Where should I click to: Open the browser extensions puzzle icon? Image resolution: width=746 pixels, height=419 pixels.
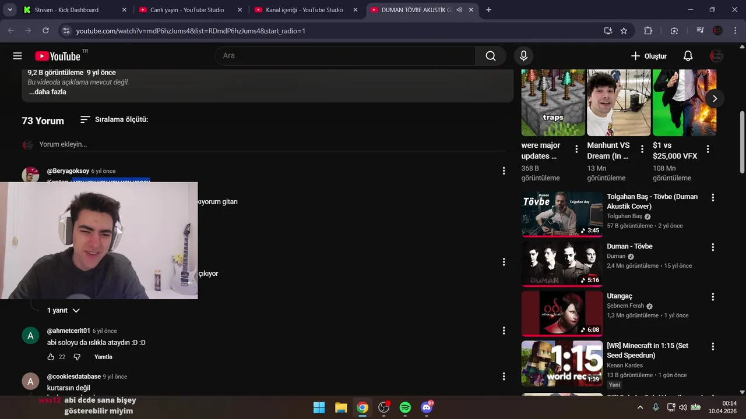click(x=648, y=31)
